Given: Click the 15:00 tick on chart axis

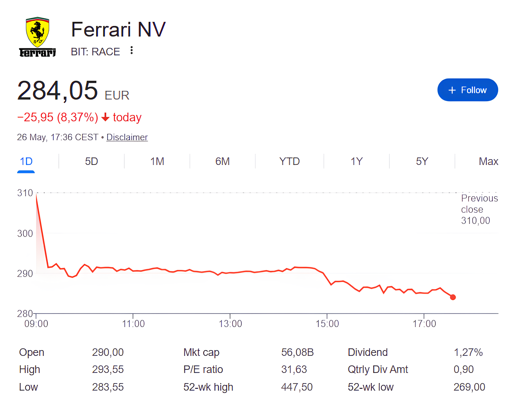Looking at the screenshot, I should click(327, 324).
